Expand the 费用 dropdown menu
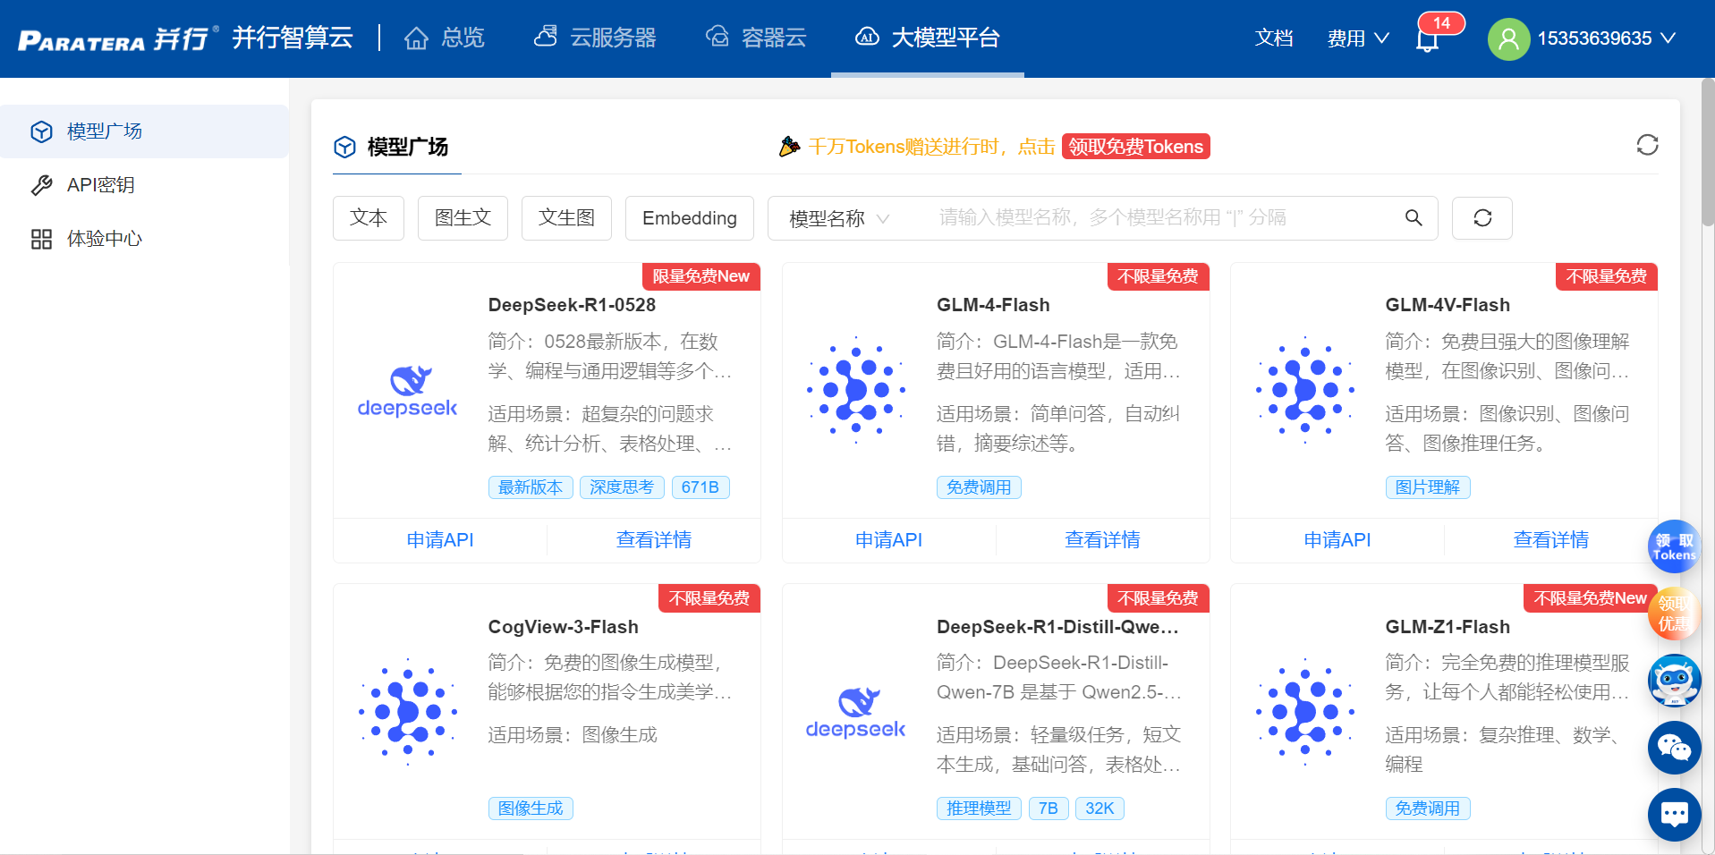1715x855 pixels. 1358,38
